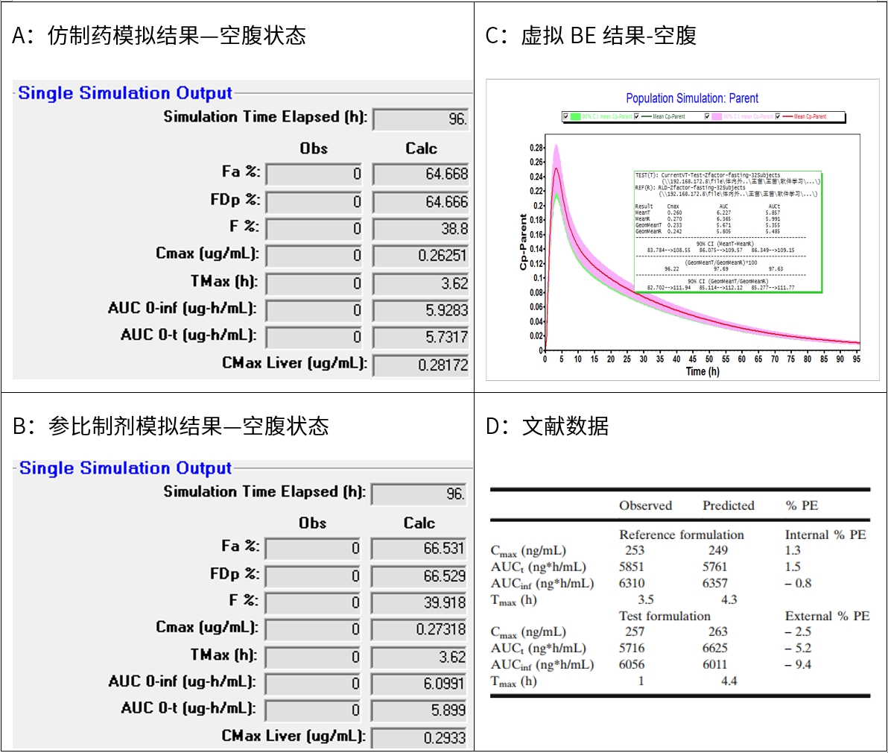Click the pink legend color swatch
The height and width of the screenshot is (753, 888).
tap(717, 117)
